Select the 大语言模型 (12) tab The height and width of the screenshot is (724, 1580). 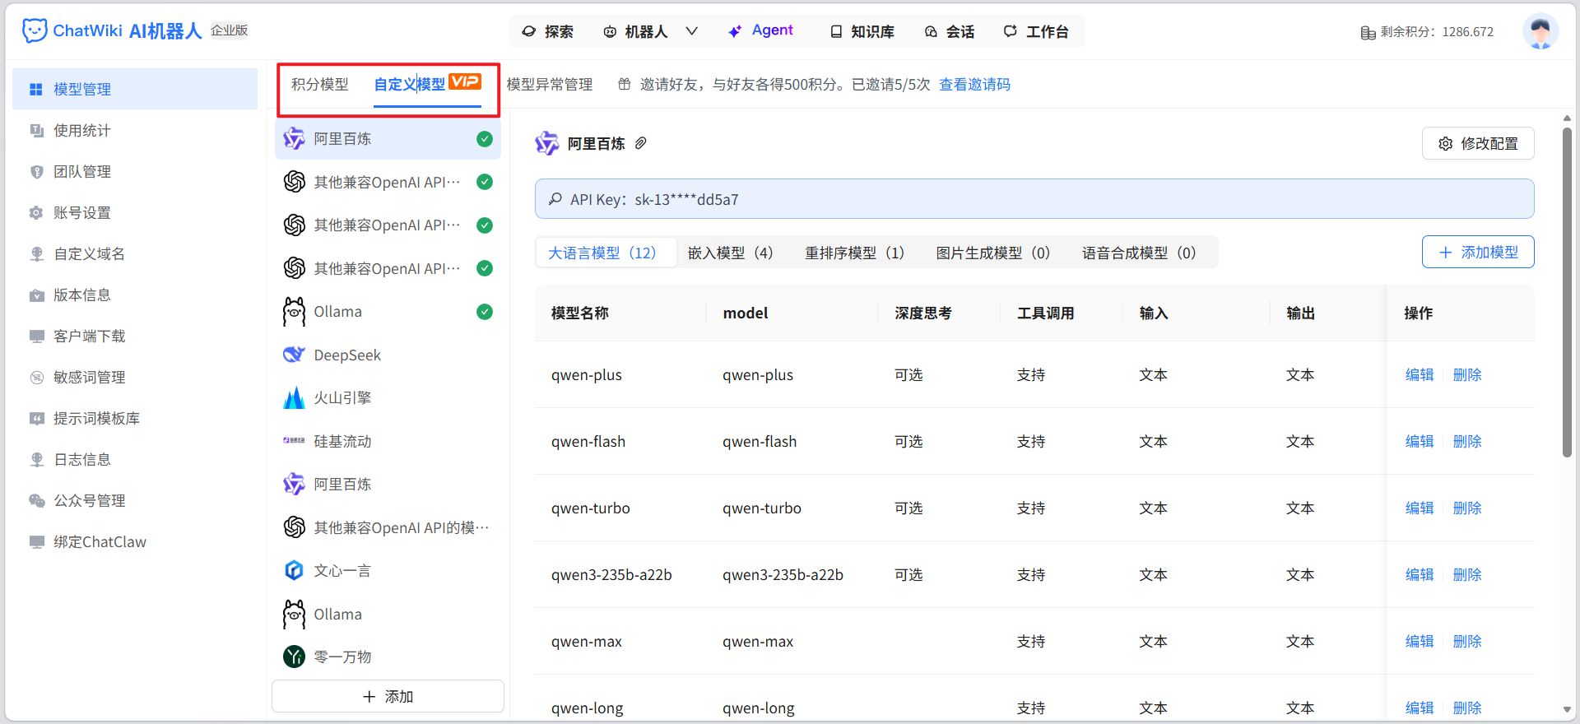click(606, 253)
